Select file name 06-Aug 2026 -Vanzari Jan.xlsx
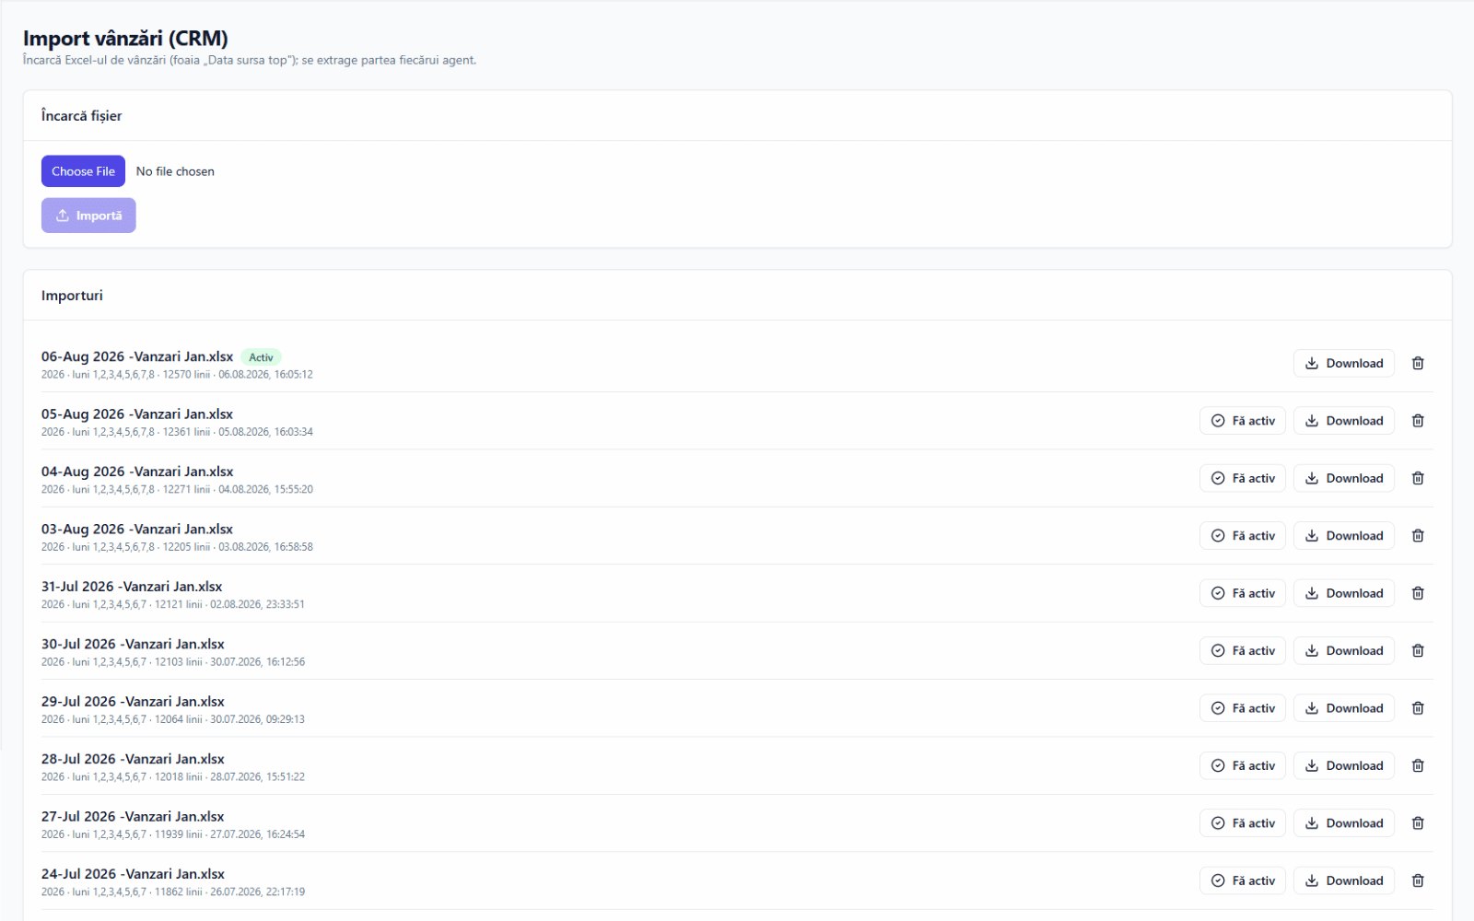The image size is (1474, 921). pyautogui.click(x=137, y=356)
